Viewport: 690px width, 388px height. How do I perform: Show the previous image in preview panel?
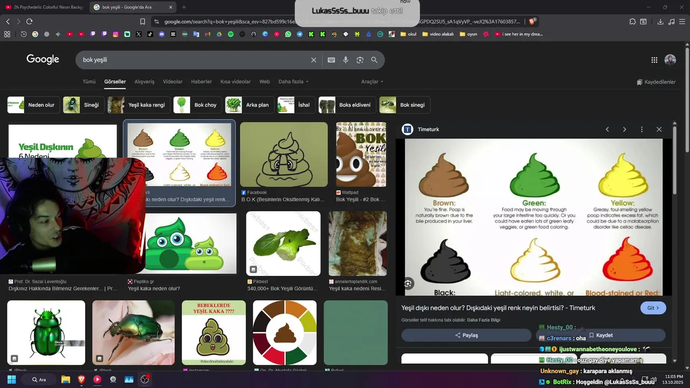(607, 129)
